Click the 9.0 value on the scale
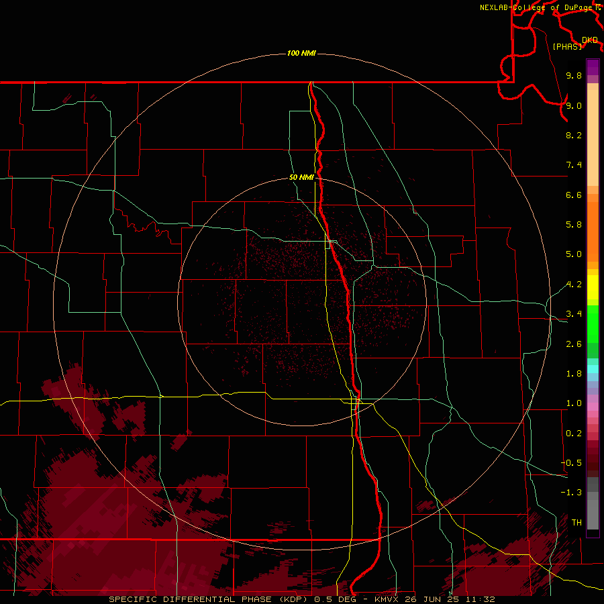The image size is (604, 604). (574, 105)
